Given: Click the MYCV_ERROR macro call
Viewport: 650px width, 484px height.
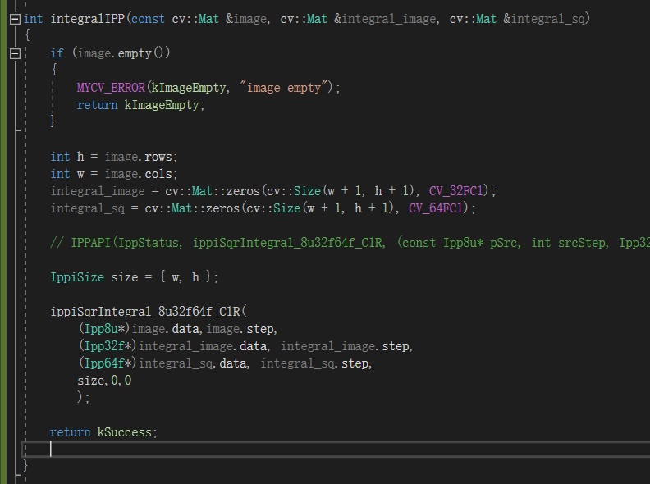Looking at the screenshot, I should [111, 88].
